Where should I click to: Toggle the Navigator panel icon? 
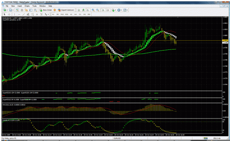(26, 10)
